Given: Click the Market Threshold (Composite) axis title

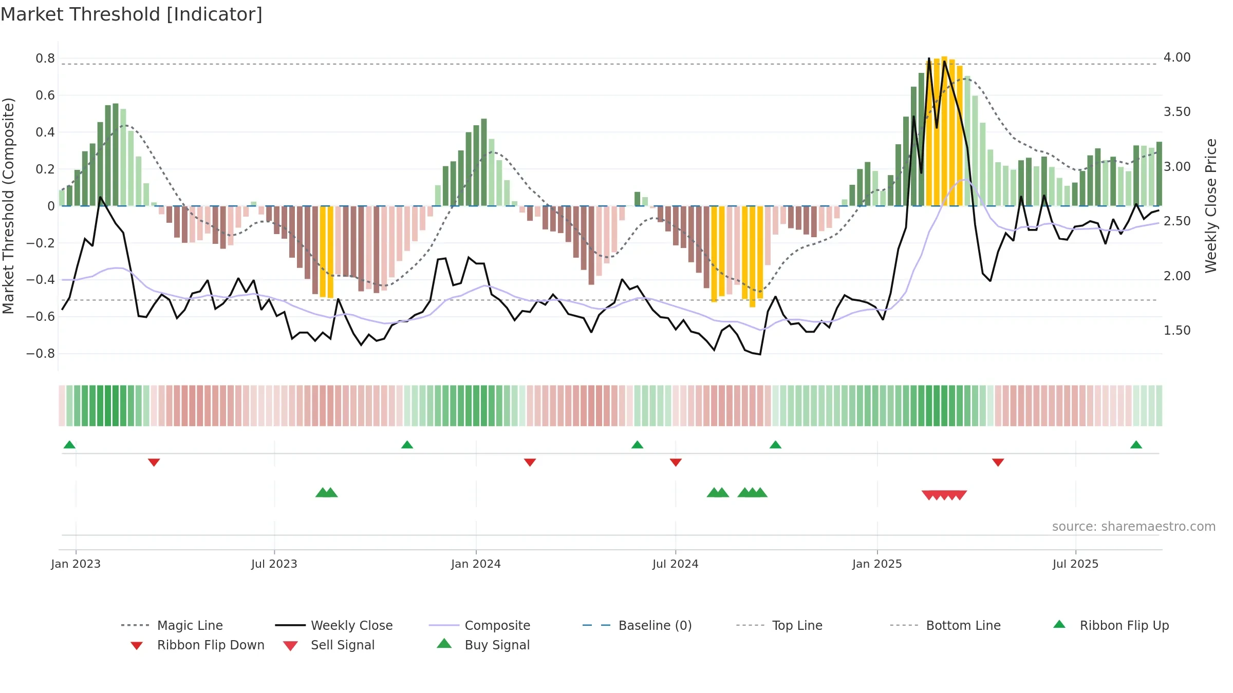Looking at the screenshot, I should click(8, 205).
